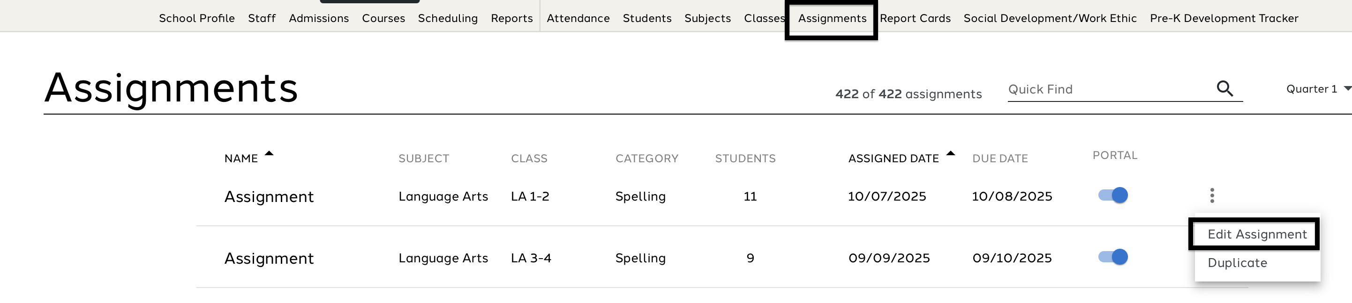Screen dimensions: 1352x303
Task: Open the Assignments tab
Action: 832,18
